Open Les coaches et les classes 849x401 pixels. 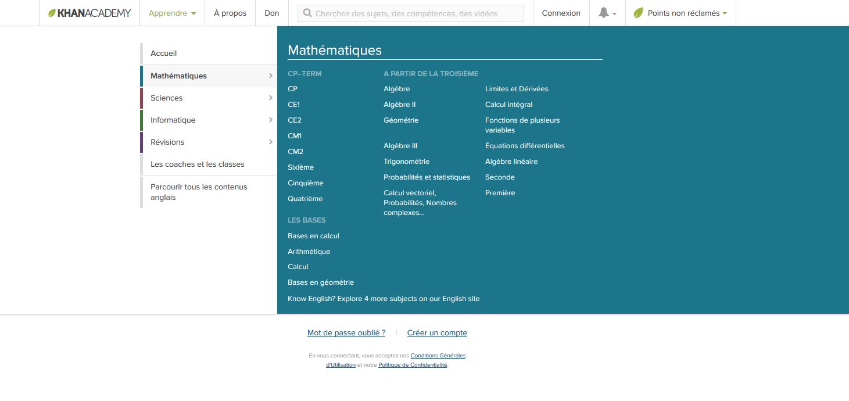point(197,164)
